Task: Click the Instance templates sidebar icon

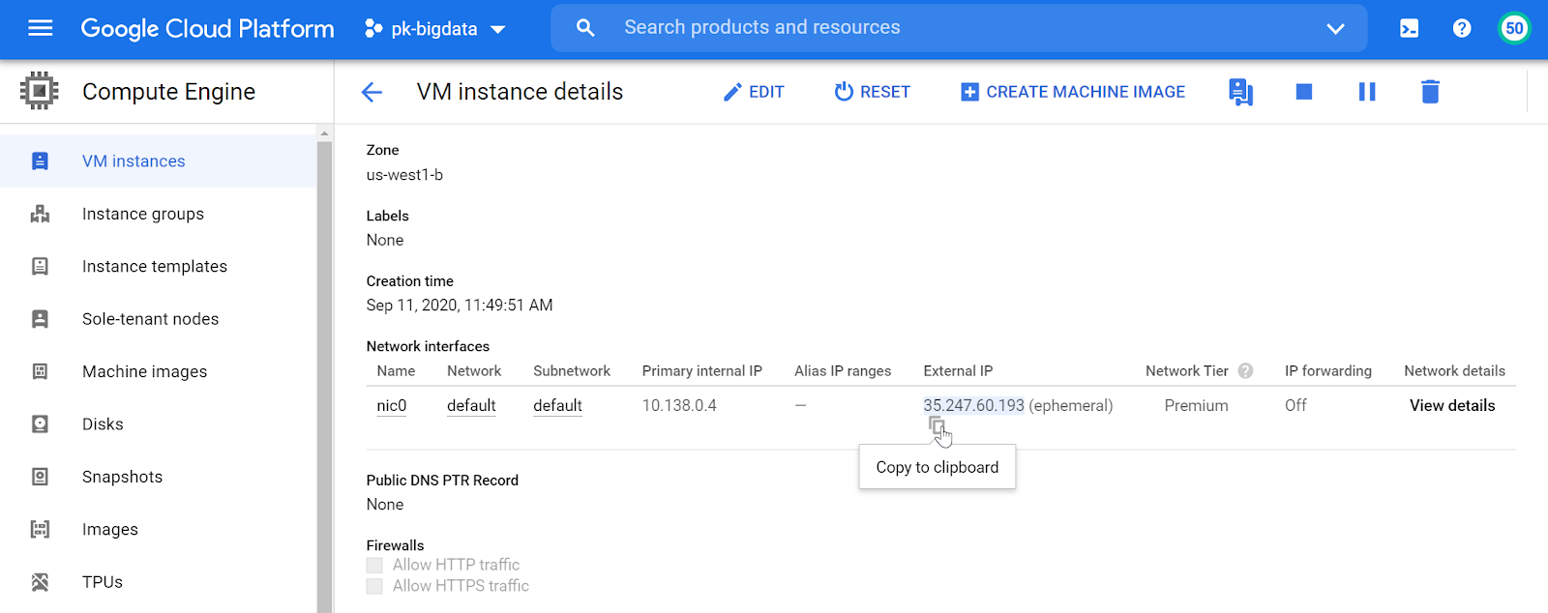Action: coord(40,266)
